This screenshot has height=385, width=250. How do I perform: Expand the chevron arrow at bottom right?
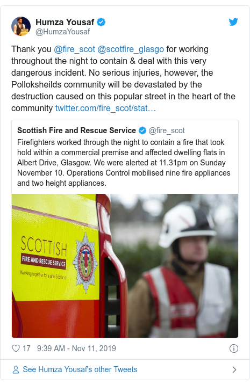(234, 369)
